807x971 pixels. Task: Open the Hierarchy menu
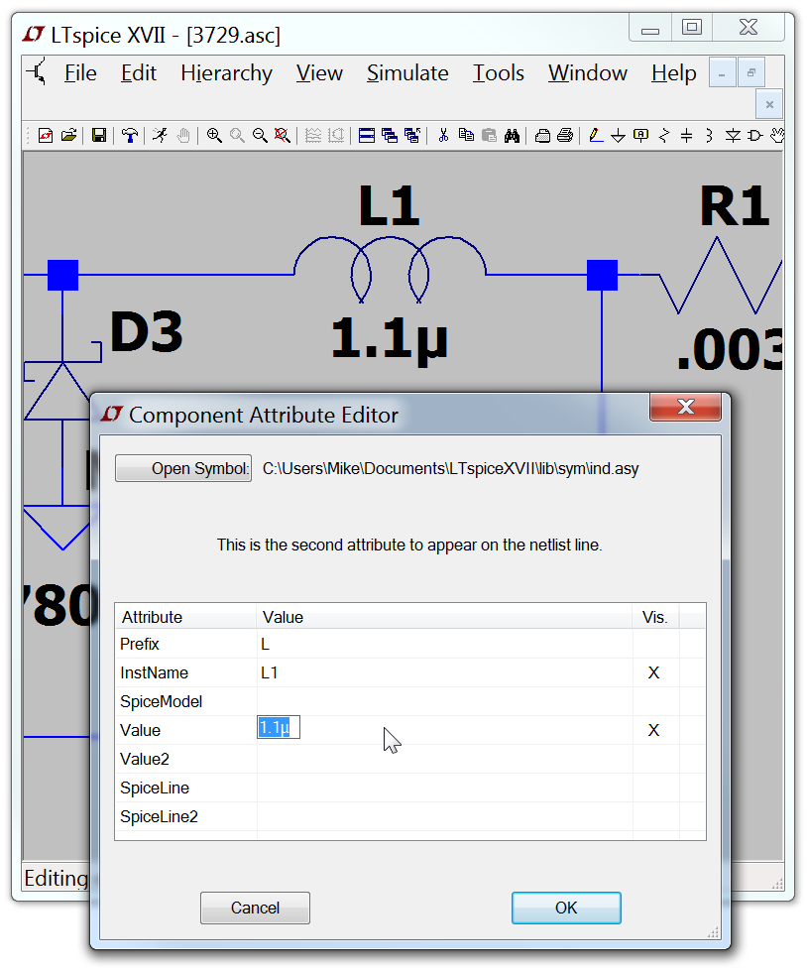[226, 73]
